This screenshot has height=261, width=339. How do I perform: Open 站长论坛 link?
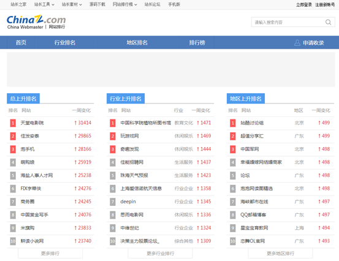(x=153, y=4)
